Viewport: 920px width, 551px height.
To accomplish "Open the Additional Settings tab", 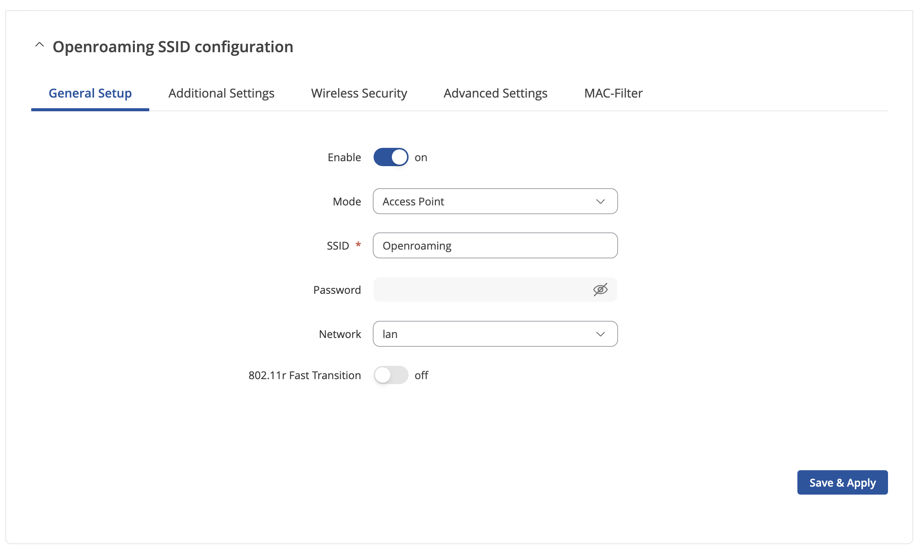I will pos(221,93).
